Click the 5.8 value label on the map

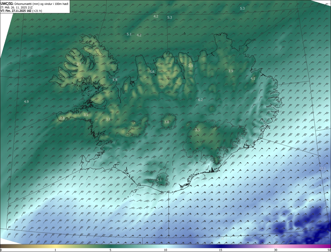[x=115, y=80]
